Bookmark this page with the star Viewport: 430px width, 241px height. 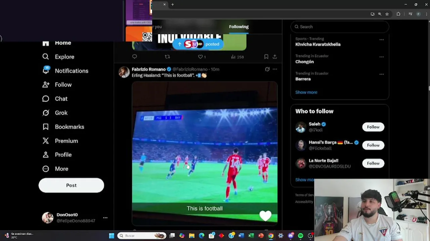(387, 14)
